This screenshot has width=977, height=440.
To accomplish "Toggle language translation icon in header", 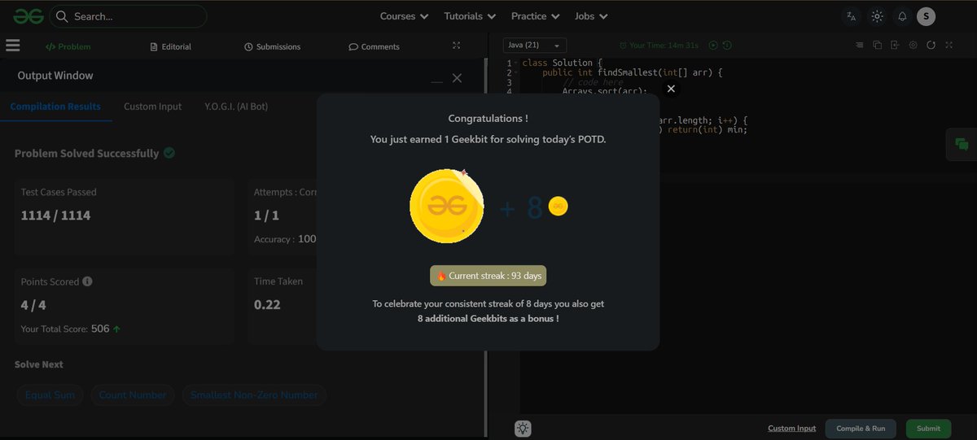I will point(851,16).
